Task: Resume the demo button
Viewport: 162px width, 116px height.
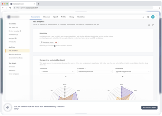Action: pyautogui.click(x=149, y=108)
